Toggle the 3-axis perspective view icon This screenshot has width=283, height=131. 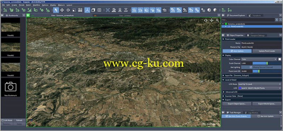[x=87, y=10]
